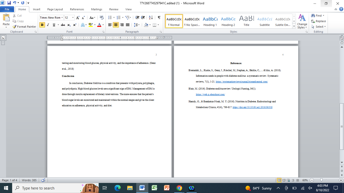The height and width of the screenshot is (193, 344).
Task: Switch to Web Layout view
Action: (x=289, y=180)
